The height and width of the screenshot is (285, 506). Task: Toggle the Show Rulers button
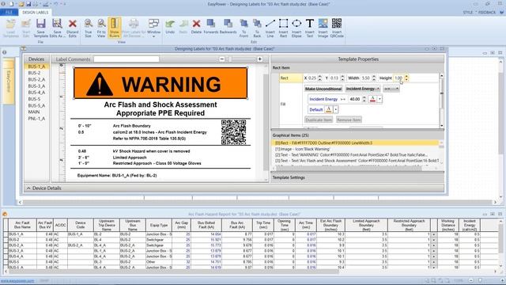[x=115, y=28]
